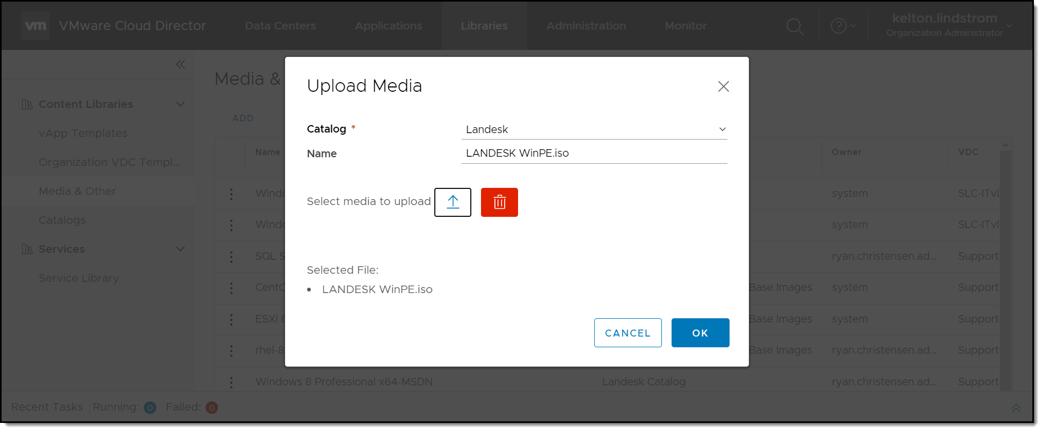The width and height of the screenshot is (1042, 431).
Task: Go to the Data Centers tab
Action: tap(280, 26)
